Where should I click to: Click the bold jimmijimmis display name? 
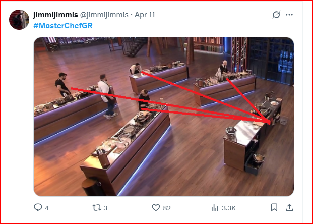coord(55,15)
